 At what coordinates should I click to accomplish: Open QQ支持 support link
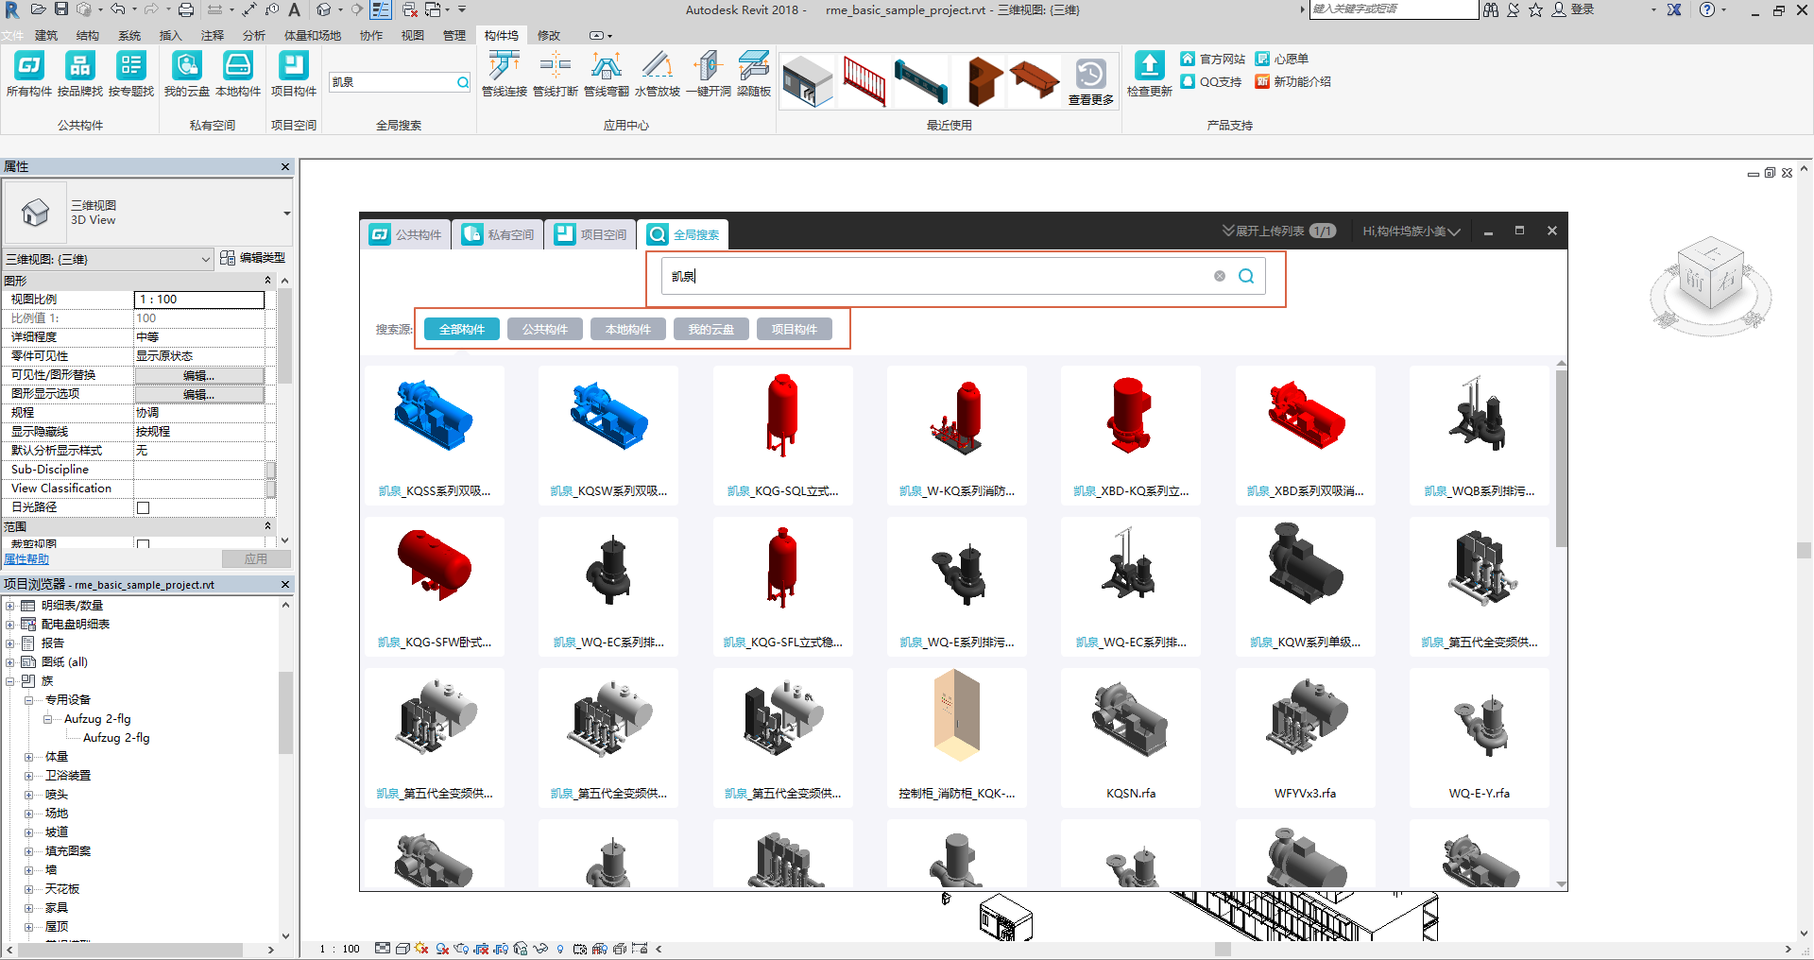click(1211, 82)
